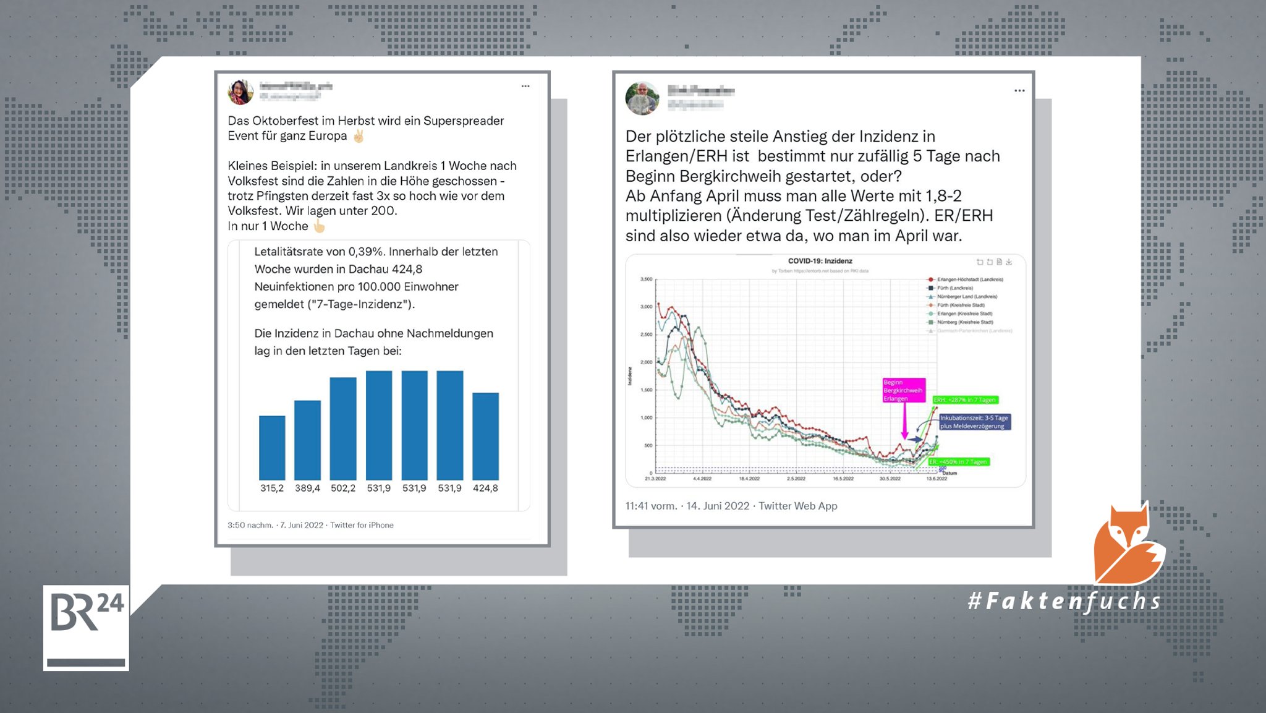The image size is (1266, 713).
Task: Click the second zoom reset icon in chart toolbox
Action: click(x=990, y=262)
